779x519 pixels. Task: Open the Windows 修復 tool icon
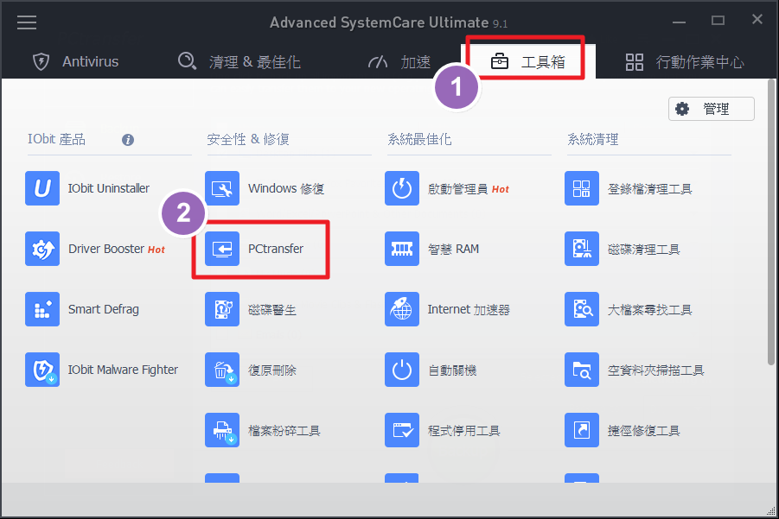click(222, 188)
